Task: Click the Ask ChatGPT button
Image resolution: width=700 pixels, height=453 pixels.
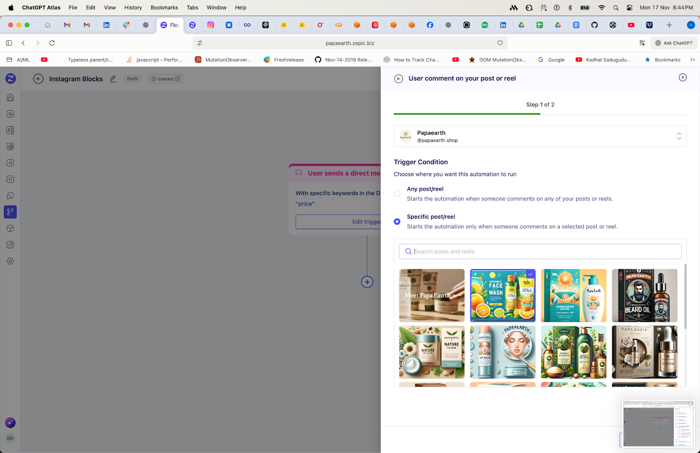Action: click(674, 43)
